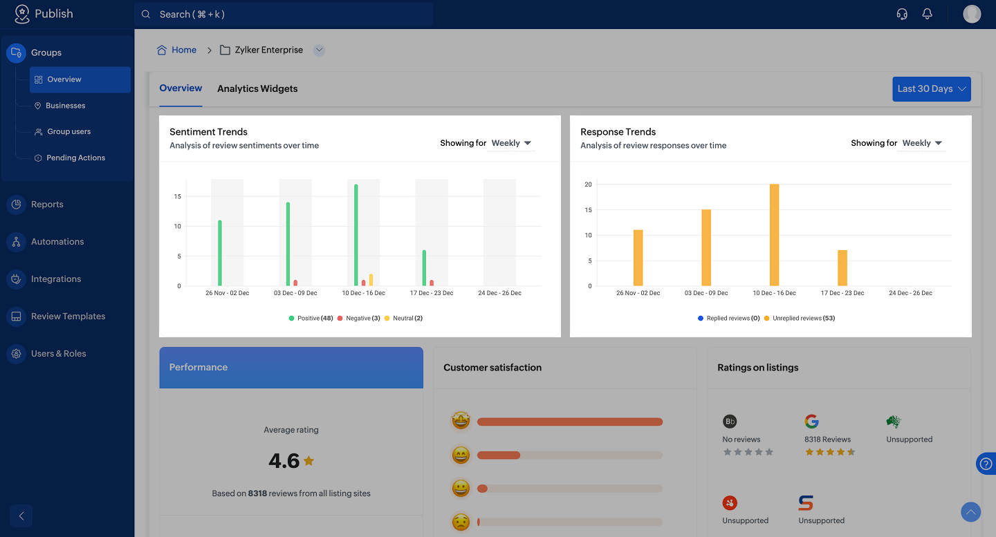Click the headset support icon
The width and height of the screenshot is (996, 537).
pos(902,14)
